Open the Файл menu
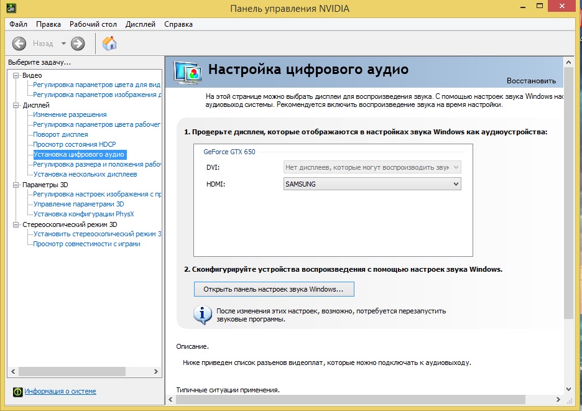 [x=18, y=24]
